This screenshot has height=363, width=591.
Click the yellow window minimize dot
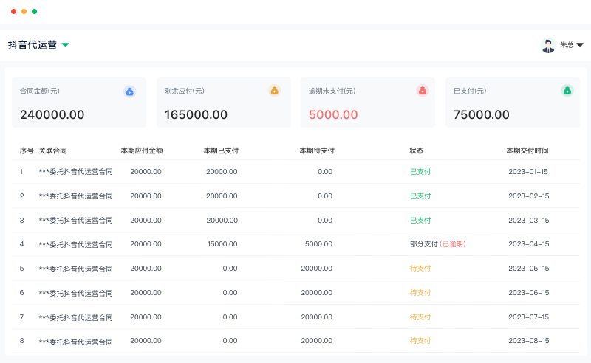[x=24, y=11]
